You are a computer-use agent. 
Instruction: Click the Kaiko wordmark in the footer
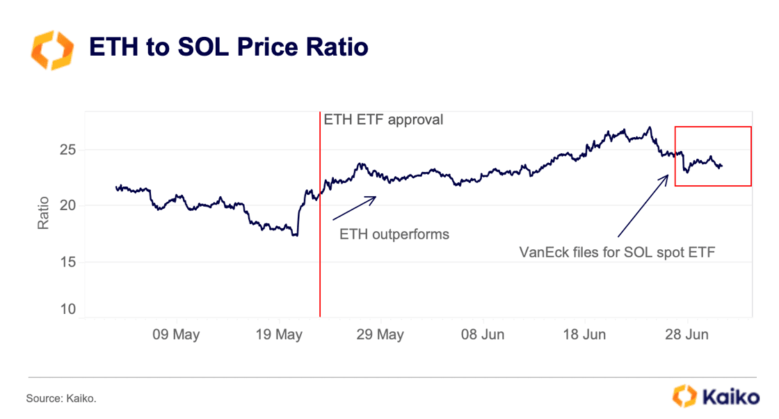pos(728,397)
